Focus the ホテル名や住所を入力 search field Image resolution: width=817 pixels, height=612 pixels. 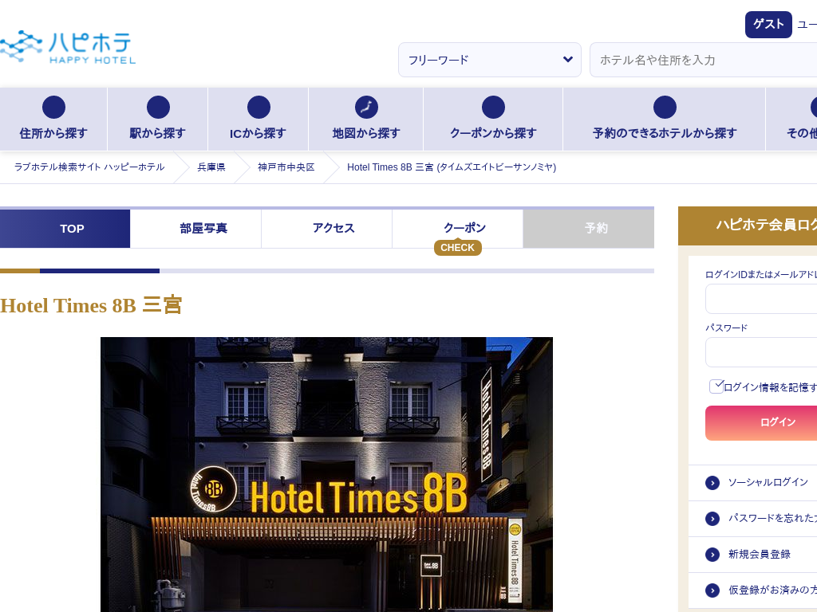click(x=704, y=60)
